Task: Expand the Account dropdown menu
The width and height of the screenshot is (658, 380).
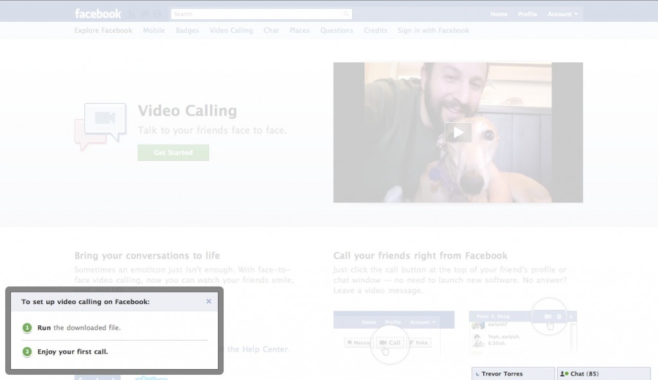Action: [x=563, y=14]
